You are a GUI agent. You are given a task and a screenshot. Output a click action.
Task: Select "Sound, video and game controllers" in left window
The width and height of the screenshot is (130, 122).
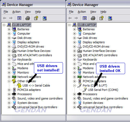[40, 98]
